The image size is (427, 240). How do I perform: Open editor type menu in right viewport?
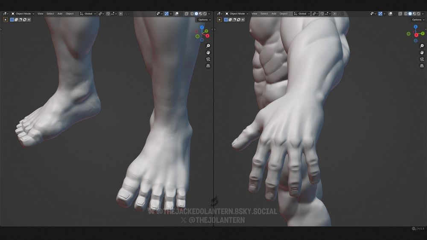pos(220,14)
